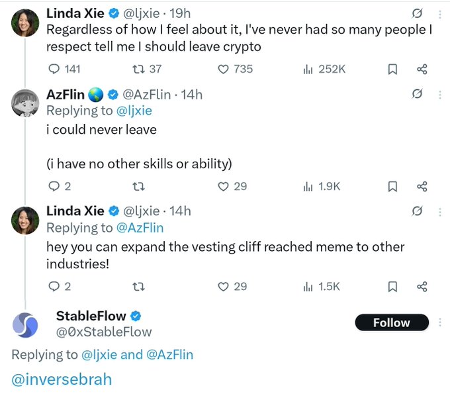Retweet AzFlin's reply tweet
This screenshot has height=398, width=450.
138,187
